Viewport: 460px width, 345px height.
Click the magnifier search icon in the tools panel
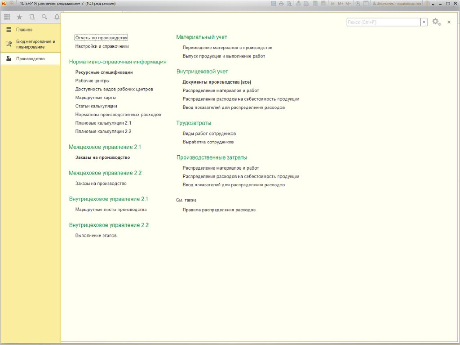click(44, 17)
